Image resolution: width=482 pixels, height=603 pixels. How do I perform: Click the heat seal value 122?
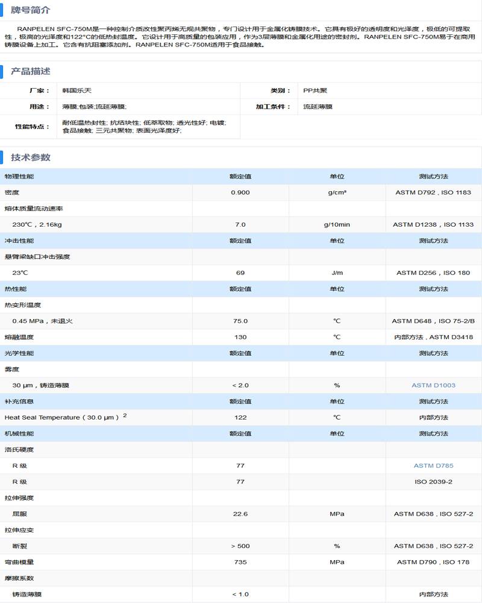pos(240,418)
